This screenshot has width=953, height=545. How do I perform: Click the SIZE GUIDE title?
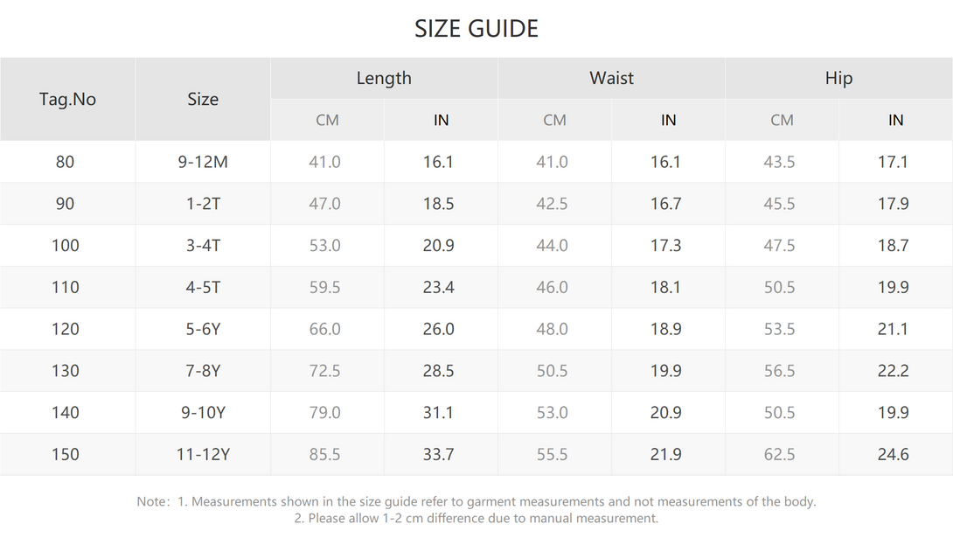coord(476,29)
